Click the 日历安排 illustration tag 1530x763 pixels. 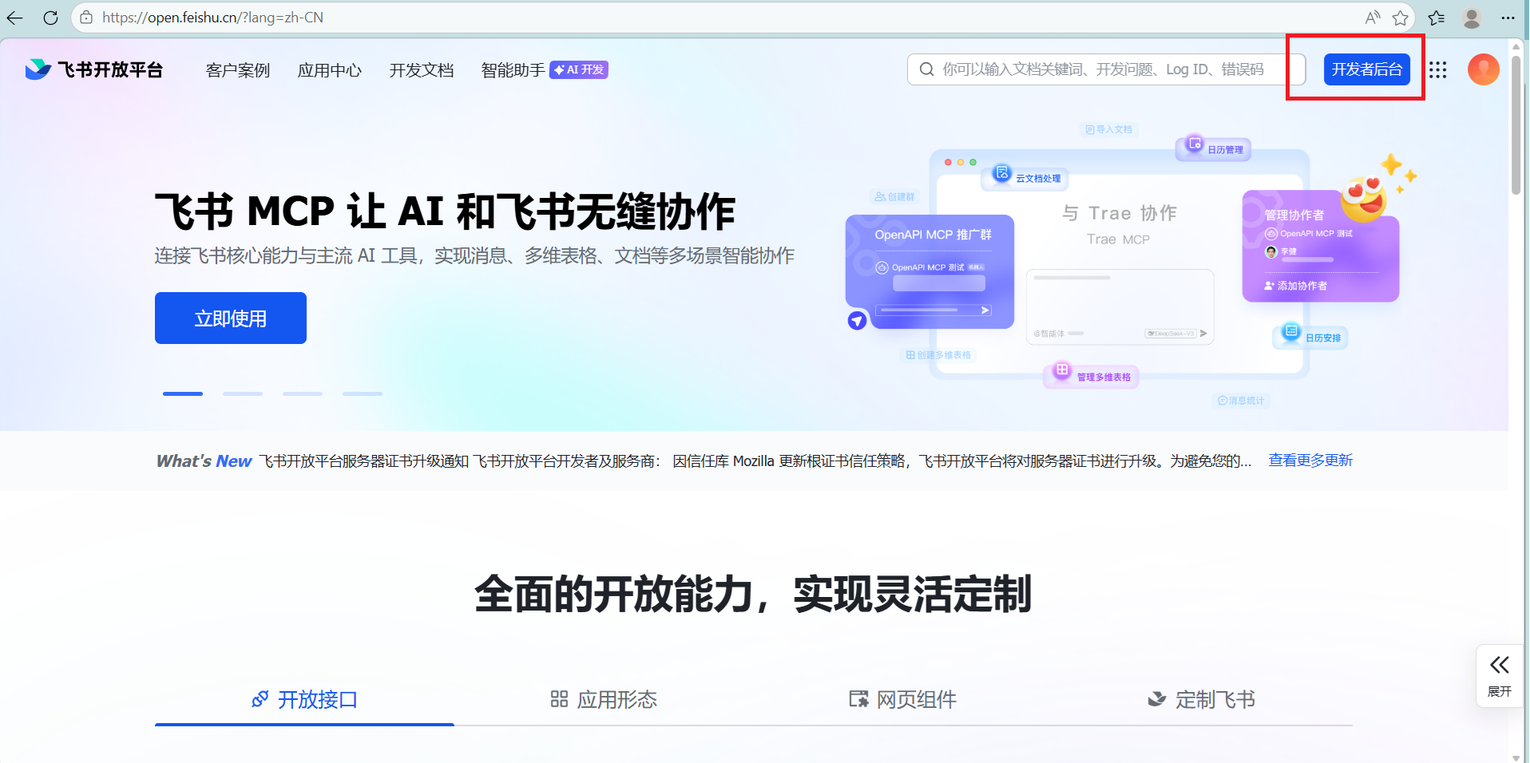coord(1310,338)
